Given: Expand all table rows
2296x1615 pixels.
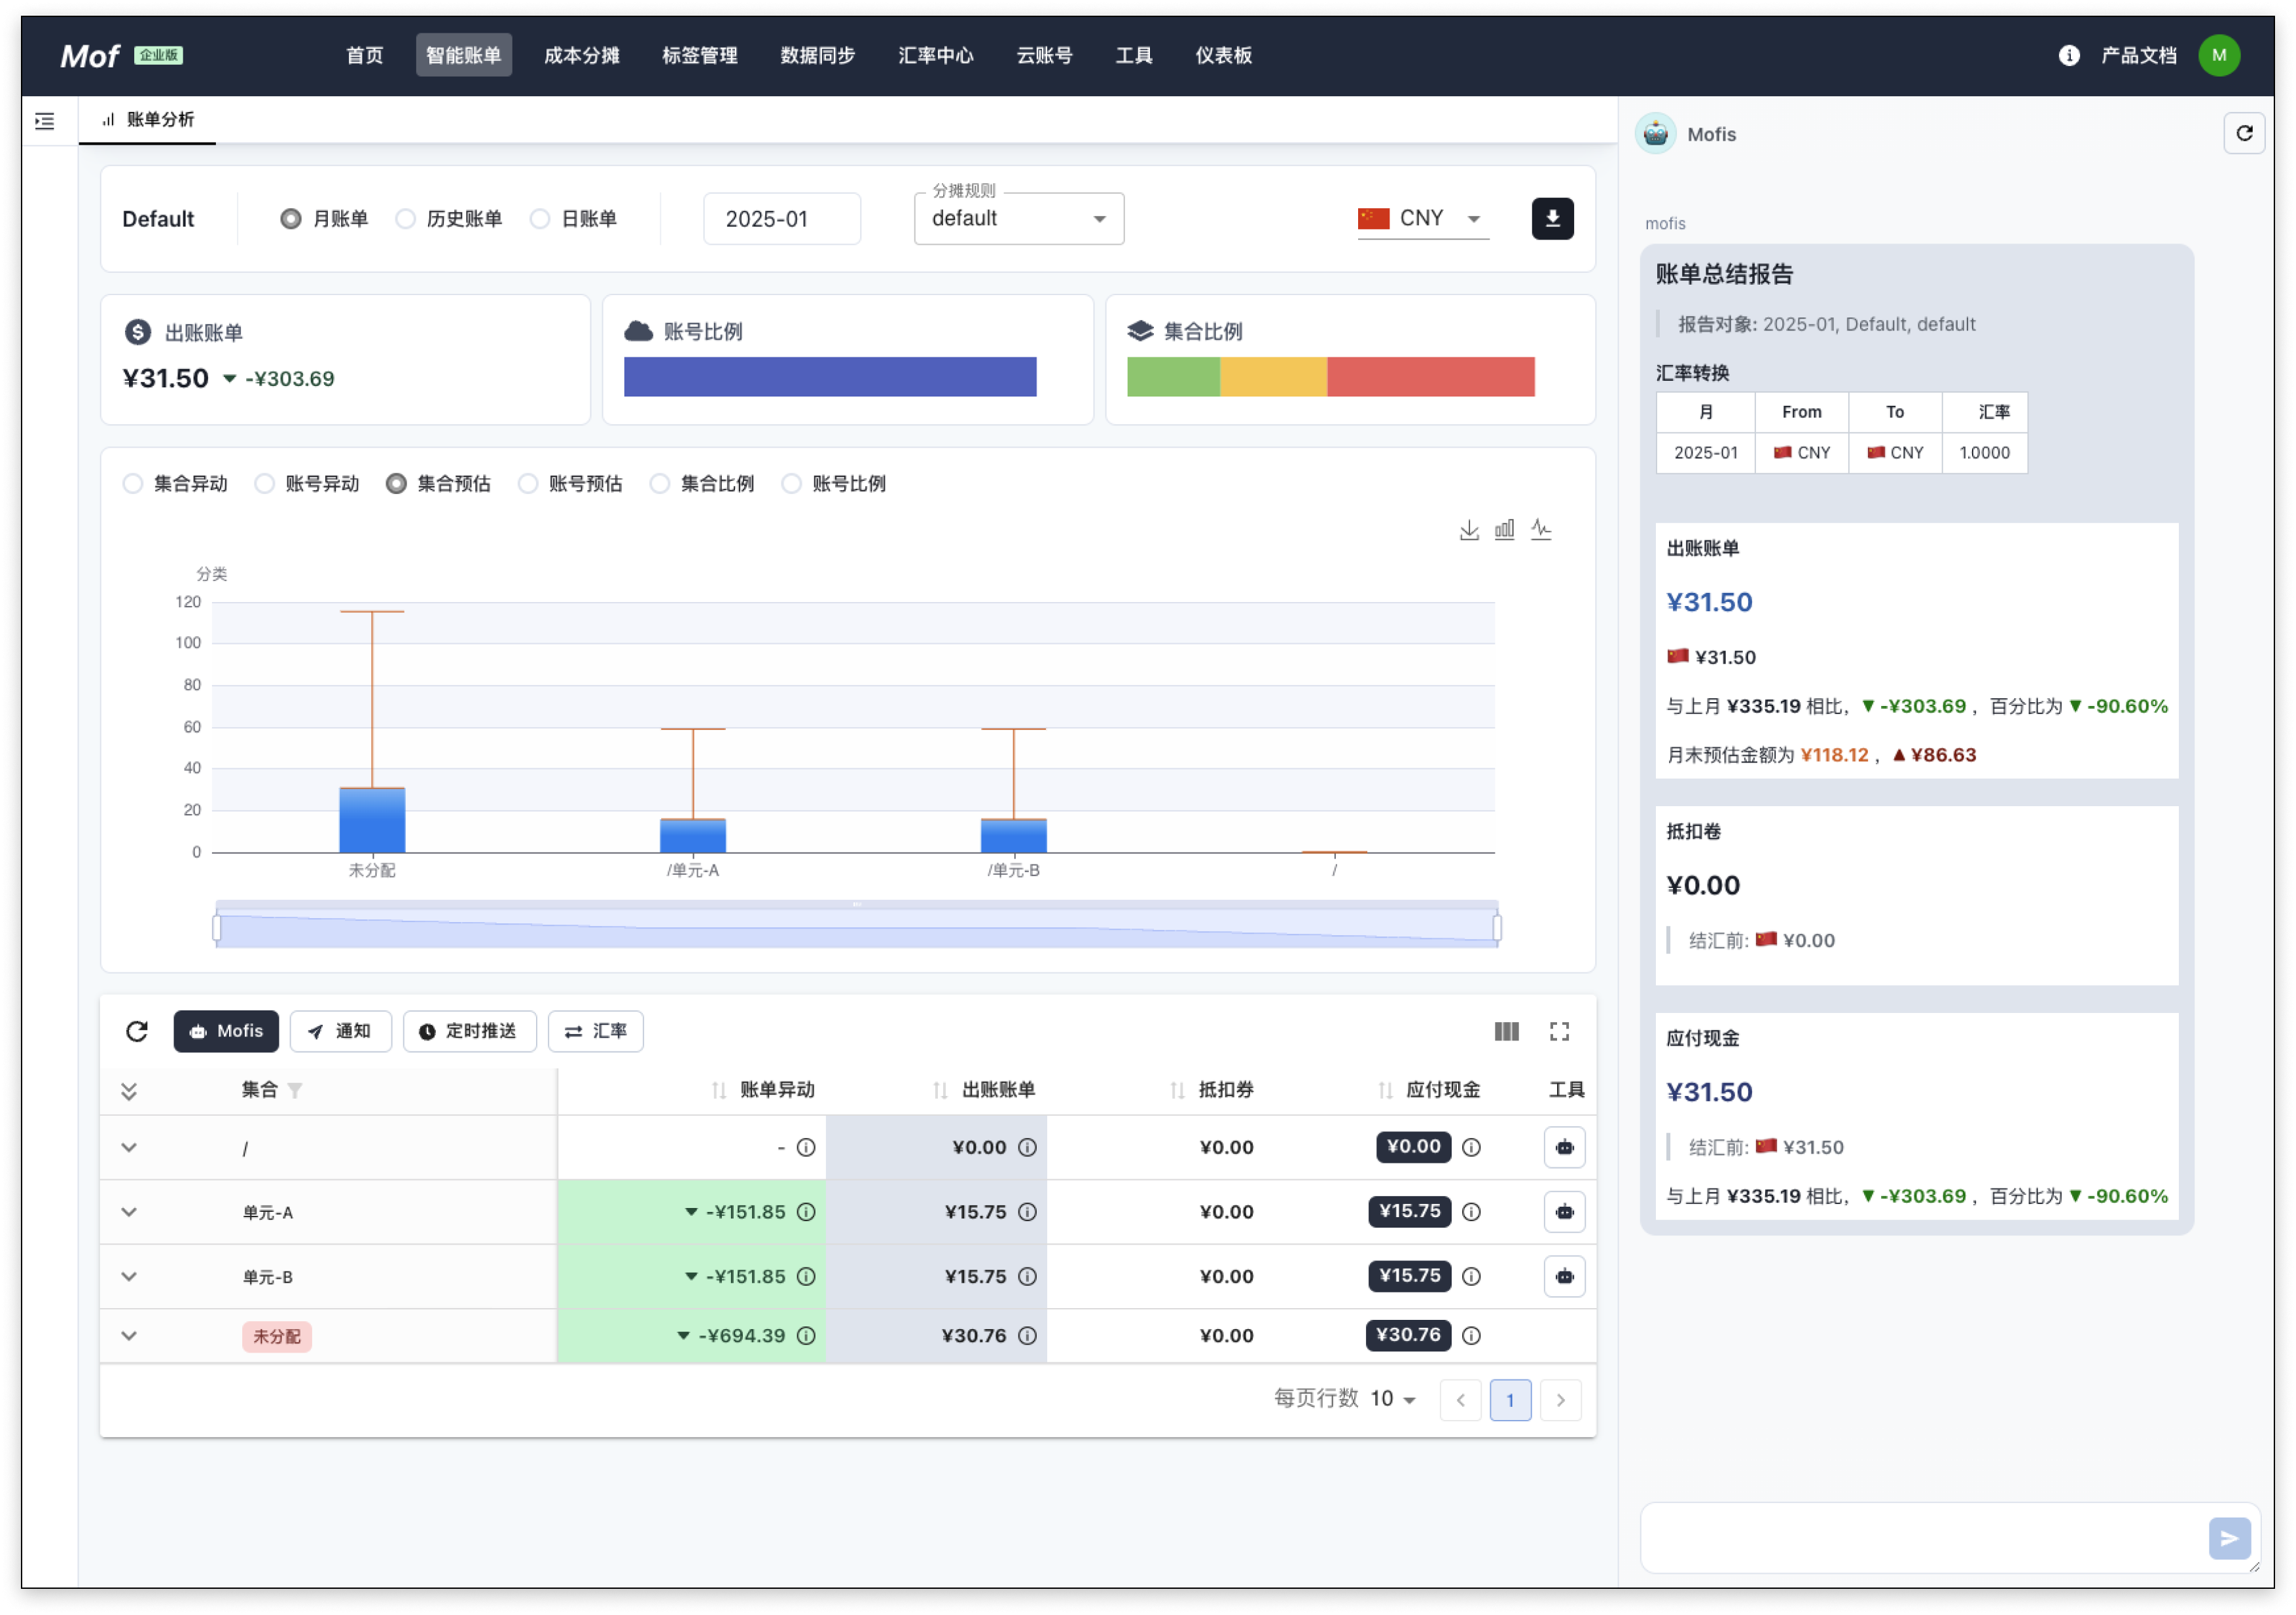Looking at the screenshot, I should pos(129,1091).
